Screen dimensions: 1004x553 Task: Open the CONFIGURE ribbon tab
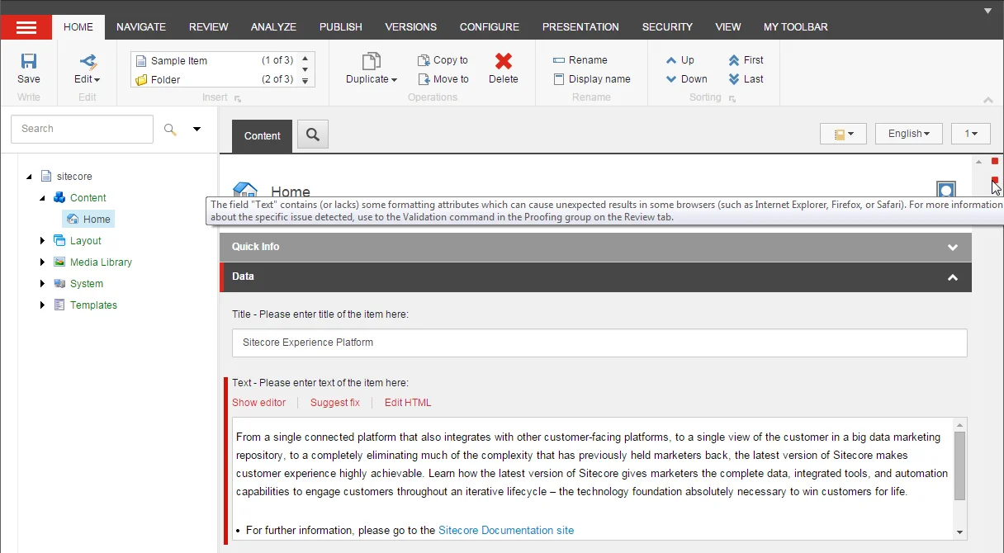(x=490, y=27)
